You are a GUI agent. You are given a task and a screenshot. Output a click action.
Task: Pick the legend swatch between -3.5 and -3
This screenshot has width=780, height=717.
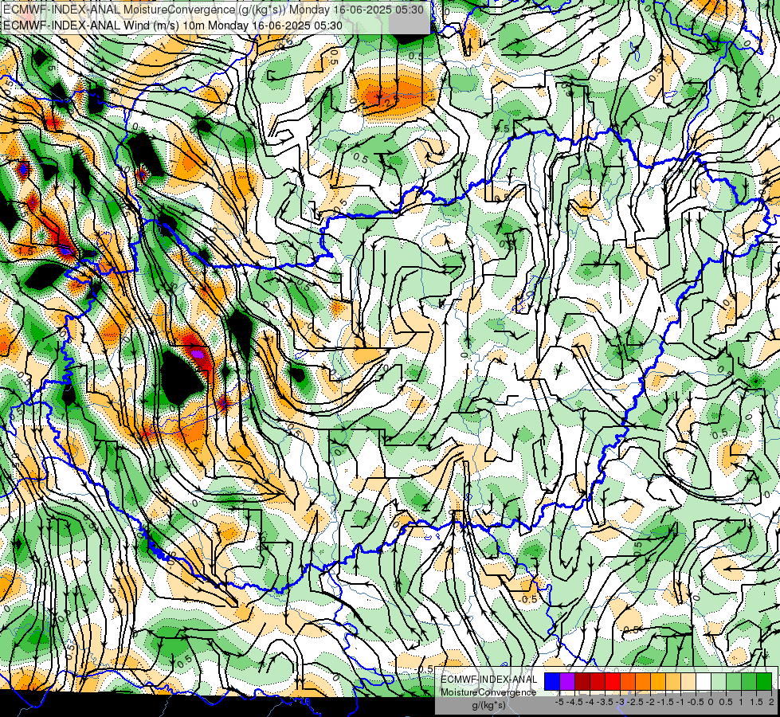(x=613, y=681)
